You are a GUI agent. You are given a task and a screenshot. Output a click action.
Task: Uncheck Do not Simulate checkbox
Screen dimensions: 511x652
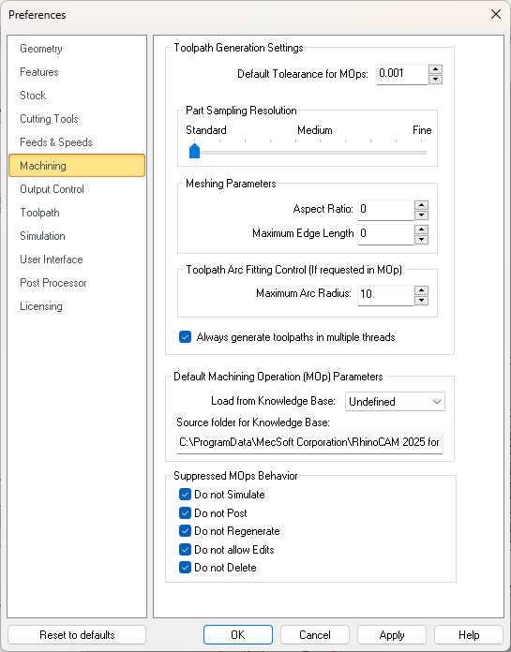point(185,495)
